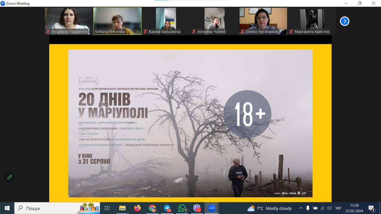Open the Wi-Fi network panel

[x=322, y=208]
